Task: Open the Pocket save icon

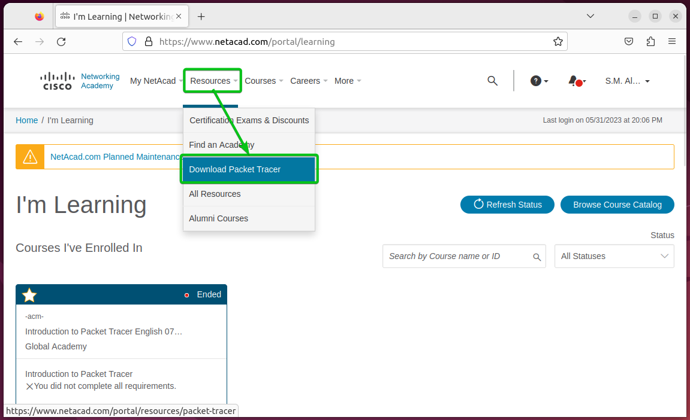Action: click(x=629, y=42)
